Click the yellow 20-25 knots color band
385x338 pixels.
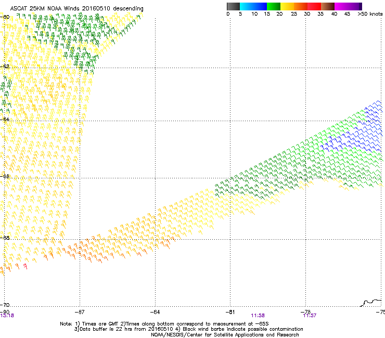[287, 6]
